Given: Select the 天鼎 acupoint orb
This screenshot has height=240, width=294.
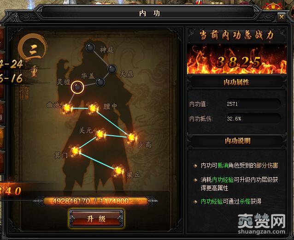Looking at the screenshot, I should (x=112, y=69).
